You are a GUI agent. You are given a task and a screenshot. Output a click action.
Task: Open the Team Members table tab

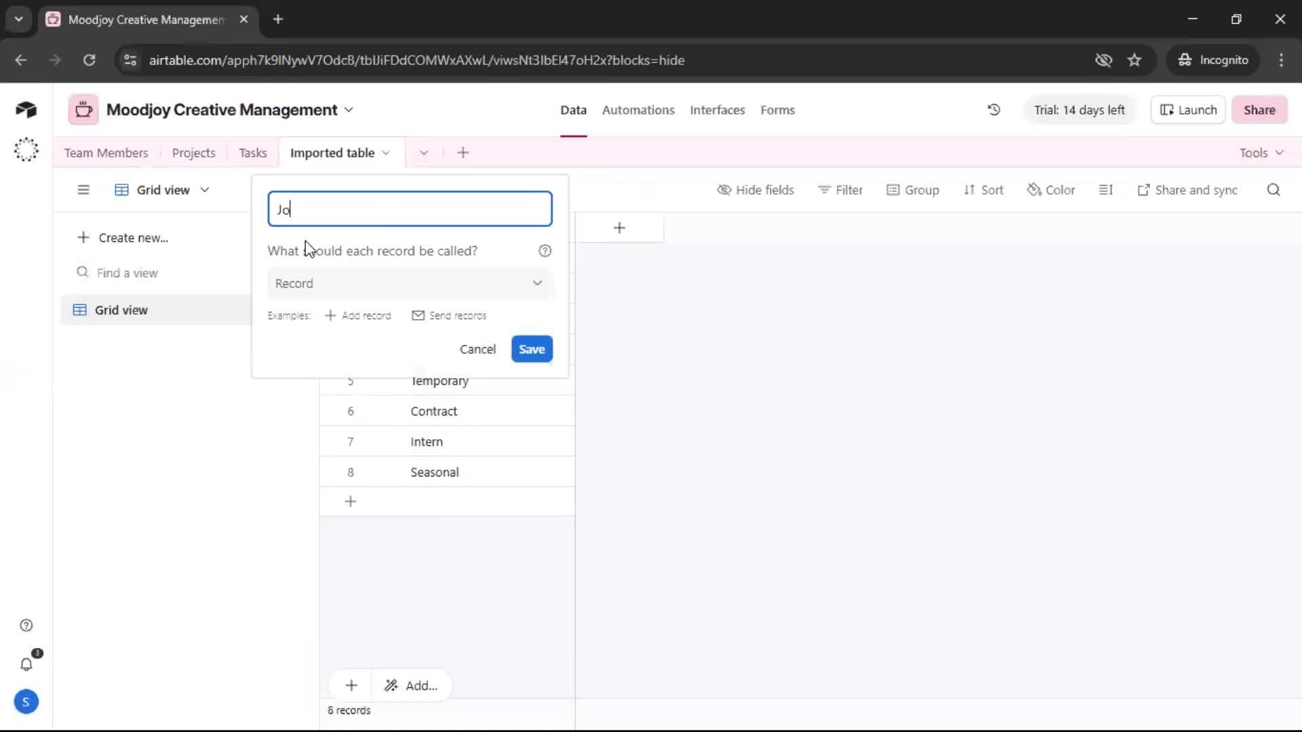(106, 152)
